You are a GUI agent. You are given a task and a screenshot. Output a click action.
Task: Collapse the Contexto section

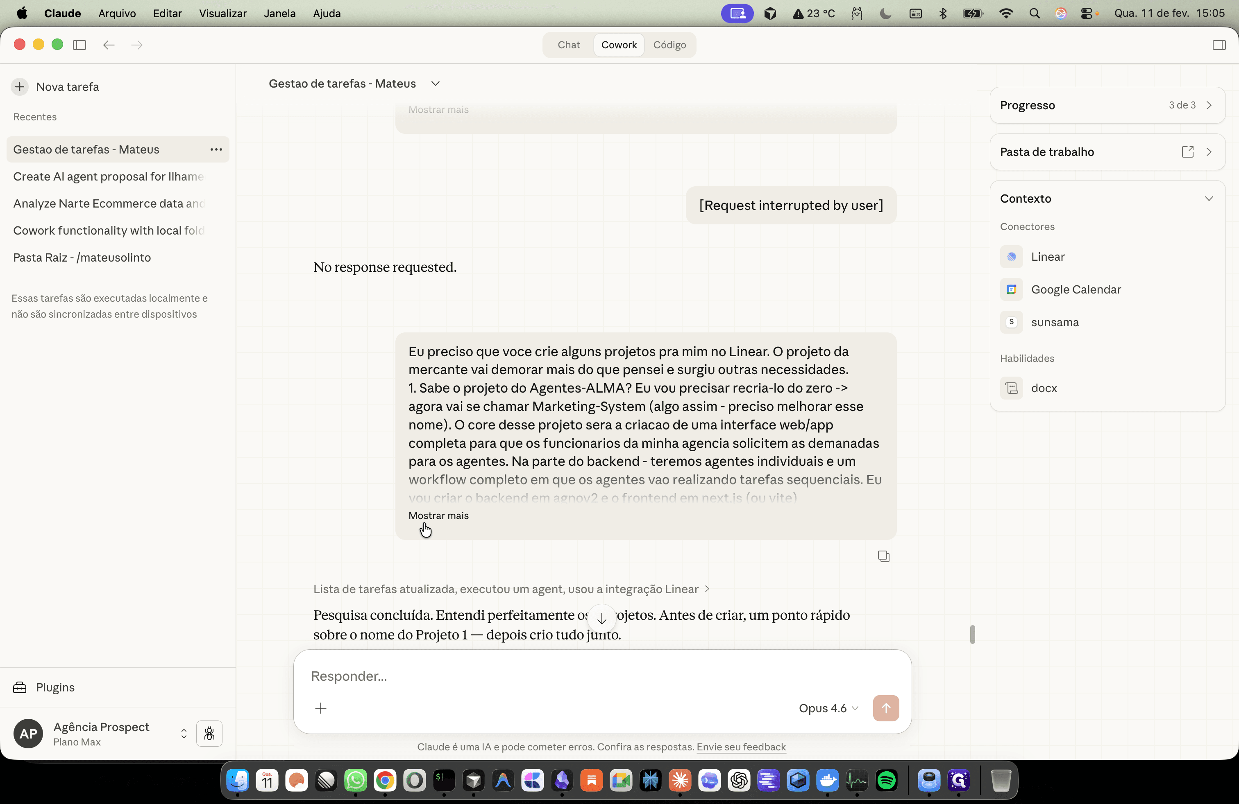pyautogui.click(x=1209, y=199)
